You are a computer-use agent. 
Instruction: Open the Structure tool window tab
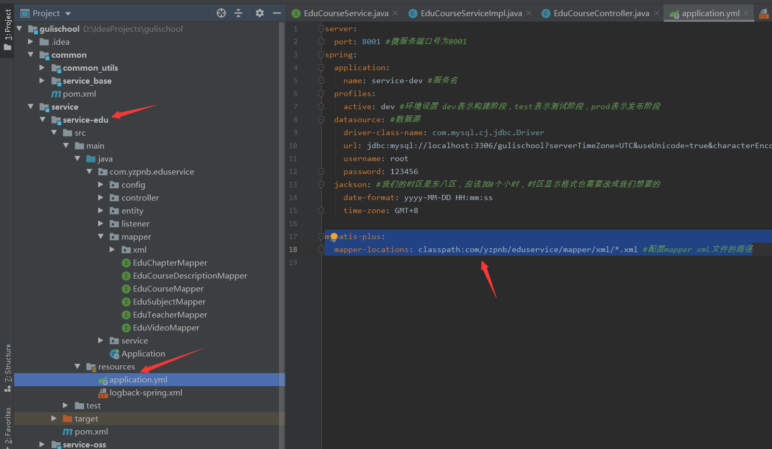tap(7, 367)
